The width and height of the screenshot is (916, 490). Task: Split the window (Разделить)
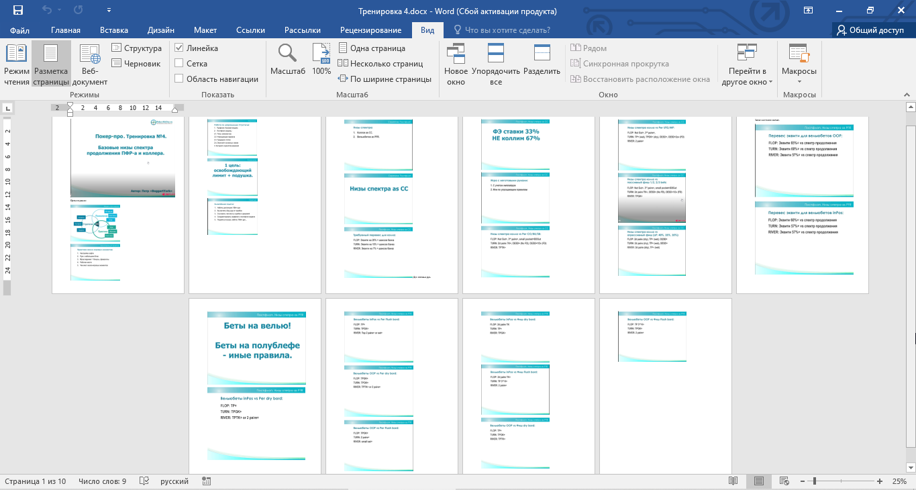(542, 59)
